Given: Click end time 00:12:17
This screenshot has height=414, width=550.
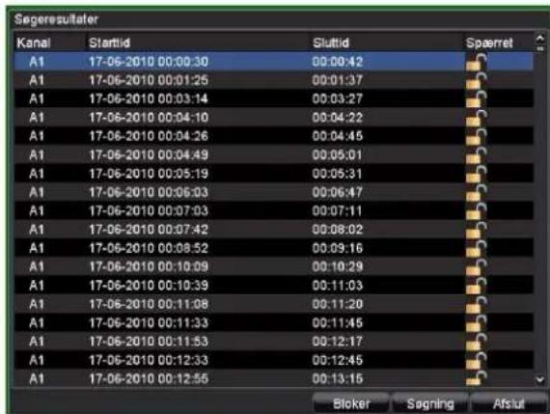Looking at the screenshot, I should tap(337, 342).
